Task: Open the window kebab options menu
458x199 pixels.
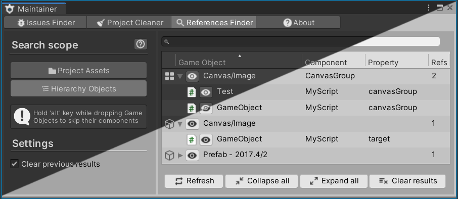Action: 429,8
